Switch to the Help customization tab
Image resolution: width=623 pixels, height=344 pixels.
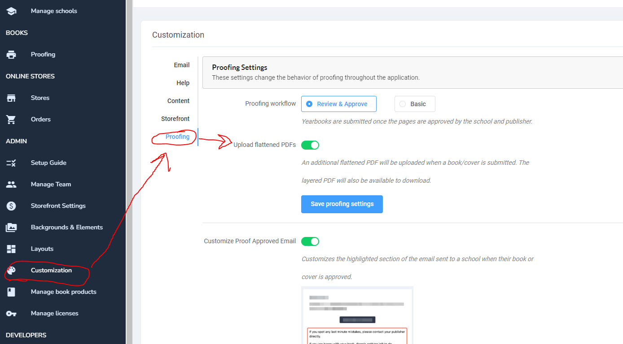point(183,83)
